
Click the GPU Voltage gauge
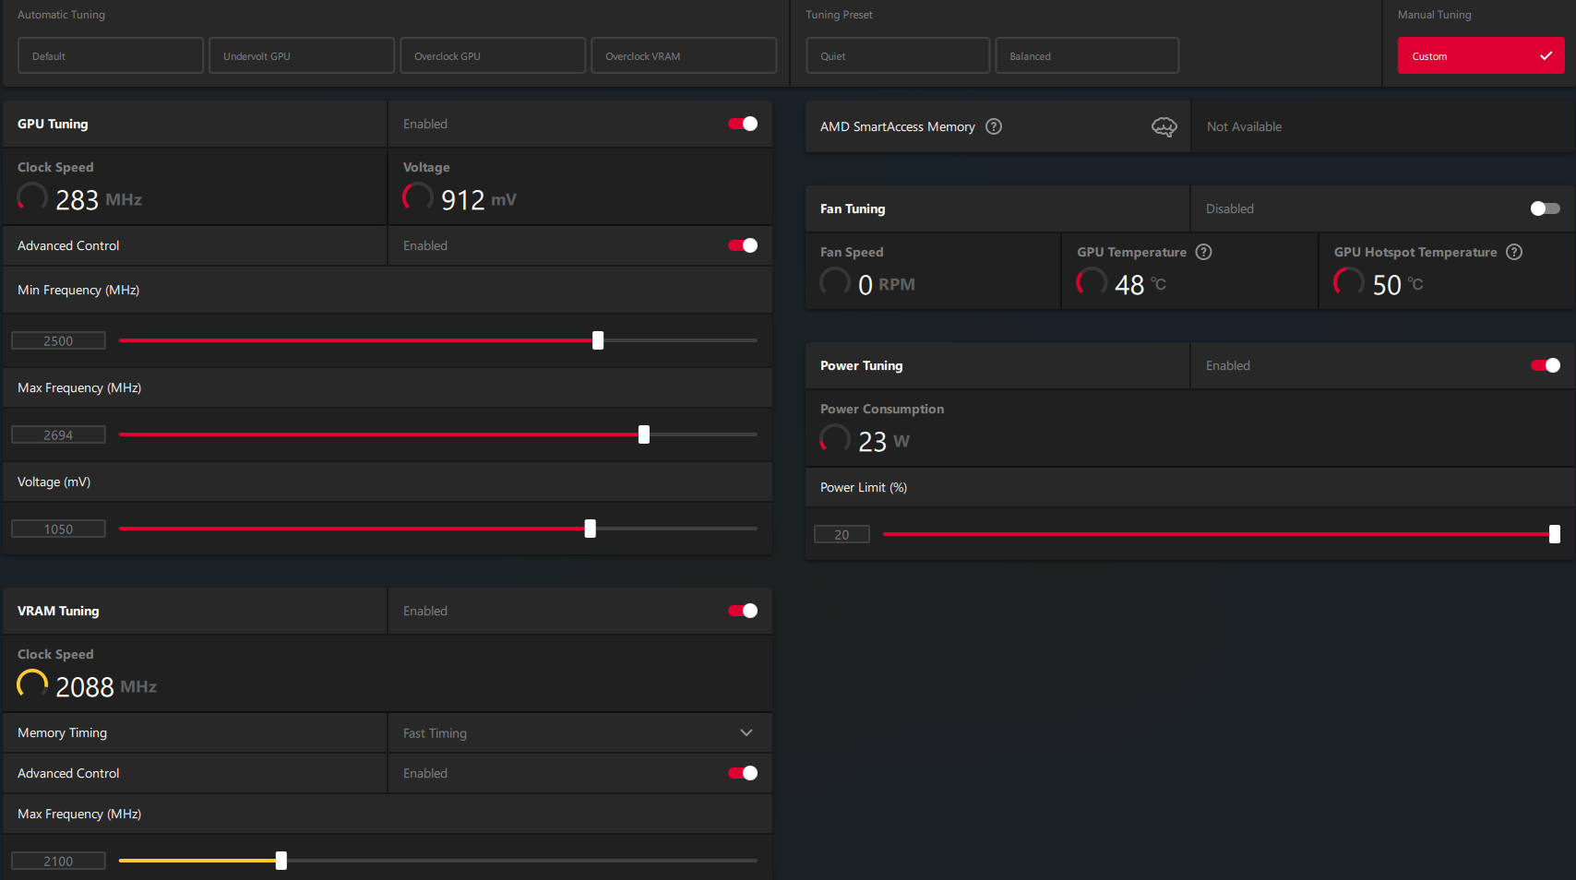click(418, 197)
